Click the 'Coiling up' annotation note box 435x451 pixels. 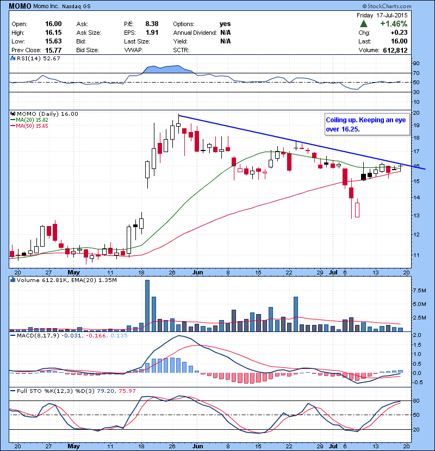[x=367, y=124]
